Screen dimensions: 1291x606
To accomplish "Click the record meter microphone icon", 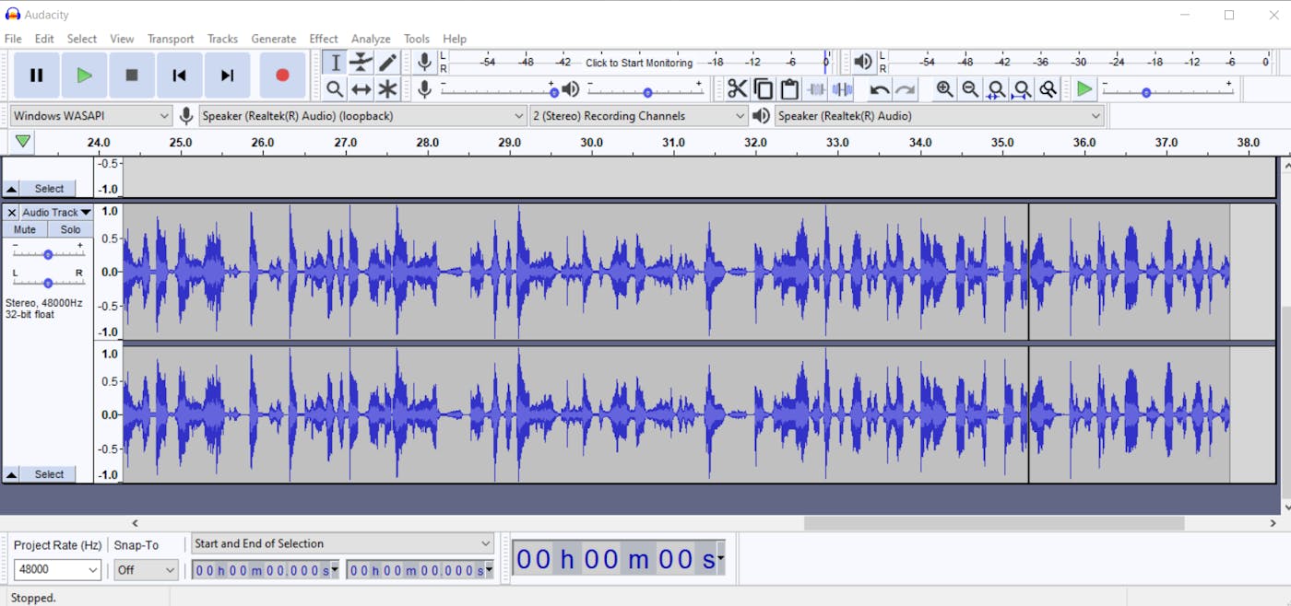I will [424, 62].
